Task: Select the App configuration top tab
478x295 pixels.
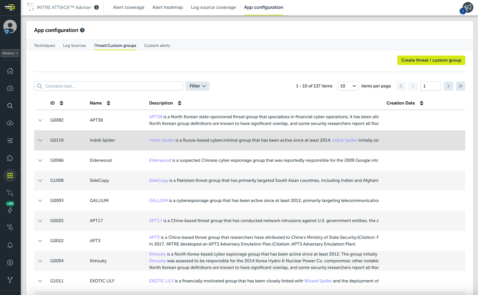Action: (263, 7)
